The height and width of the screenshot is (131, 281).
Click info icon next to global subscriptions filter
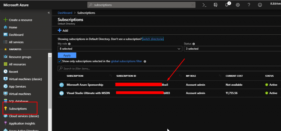click(x=145, y=61)
